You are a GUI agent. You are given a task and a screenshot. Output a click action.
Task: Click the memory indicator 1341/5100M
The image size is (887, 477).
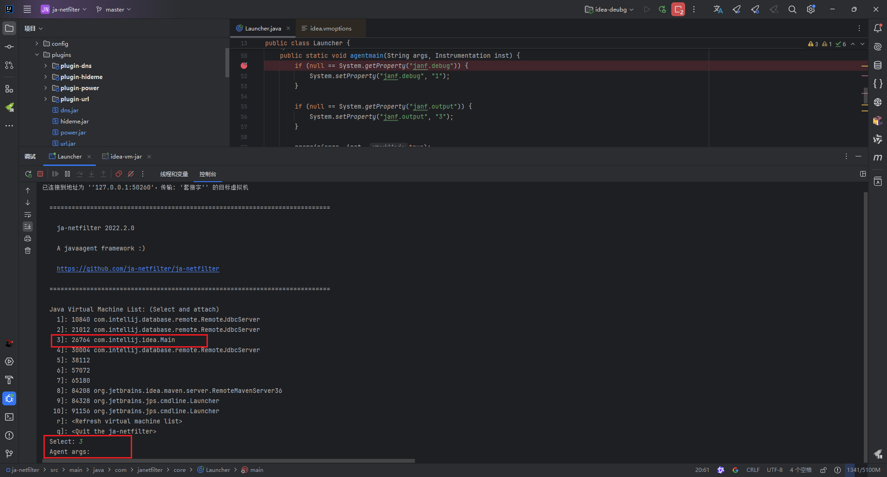click(x=864, y=470)
